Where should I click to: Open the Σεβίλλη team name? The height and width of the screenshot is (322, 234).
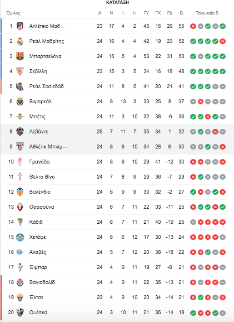point(38,71)
